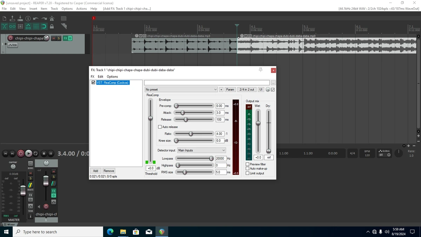Open the No preset dropdown
This screenshot has width=421, height=237.
point(181,90)
